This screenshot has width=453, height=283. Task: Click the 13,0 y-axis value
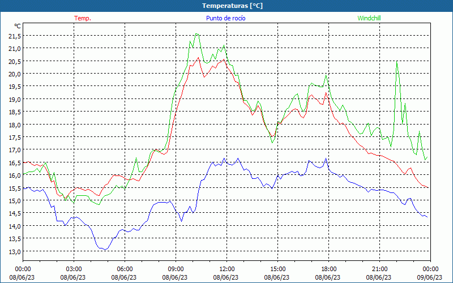tap(15, 251)
